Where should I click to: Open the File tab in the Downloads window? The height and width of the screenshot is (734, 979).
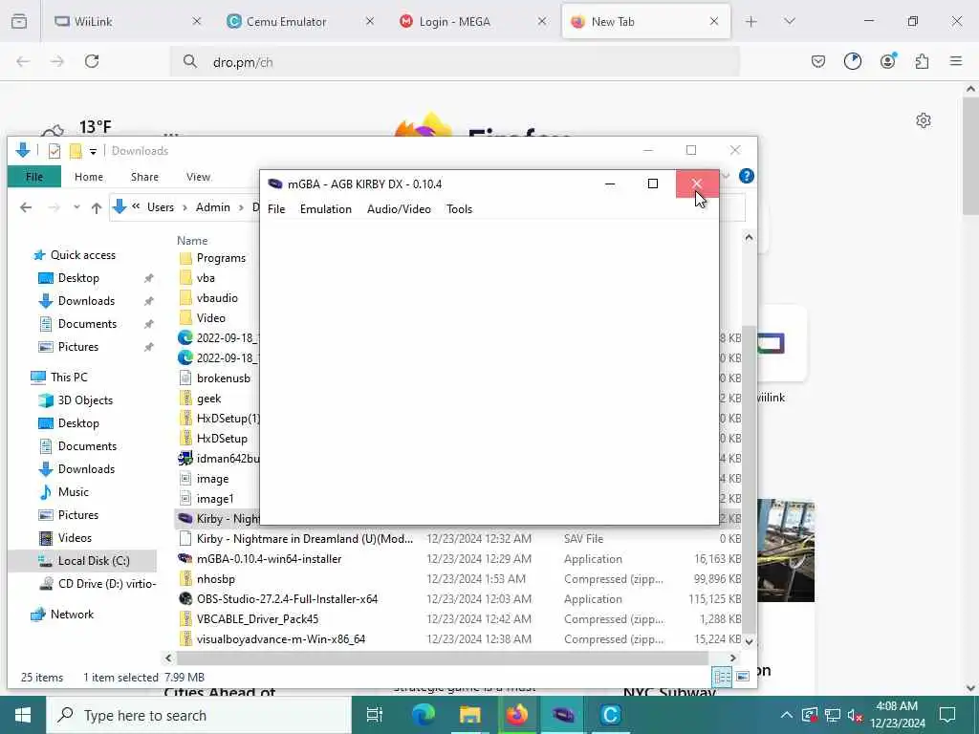pyautogui.click(x=34, y=177)
